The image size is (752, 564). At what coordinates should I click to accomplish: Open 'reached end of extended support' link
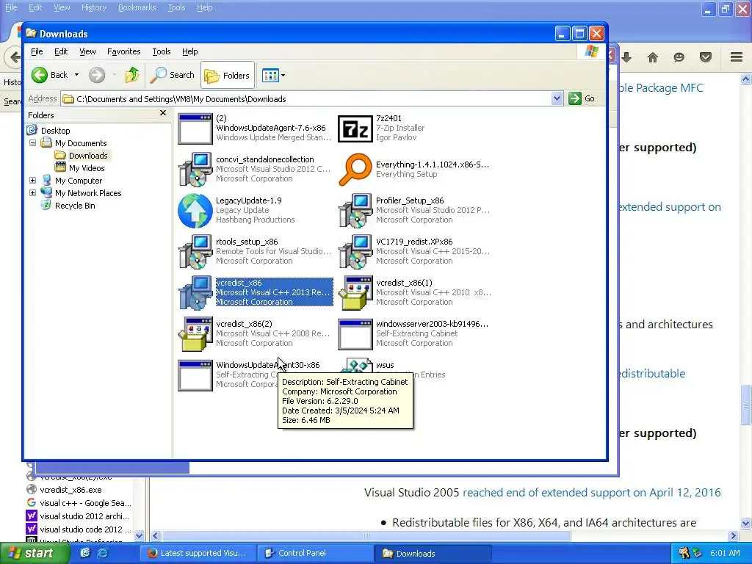pyautogui.click(x=592, y=493)
